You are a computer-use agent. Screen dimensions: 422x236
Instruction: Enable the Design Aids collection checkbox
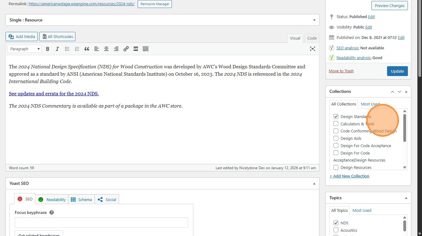click(336, 138)
